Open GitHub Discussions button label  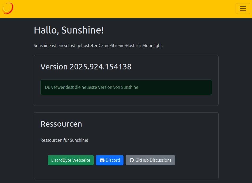[x=153, y=160]
